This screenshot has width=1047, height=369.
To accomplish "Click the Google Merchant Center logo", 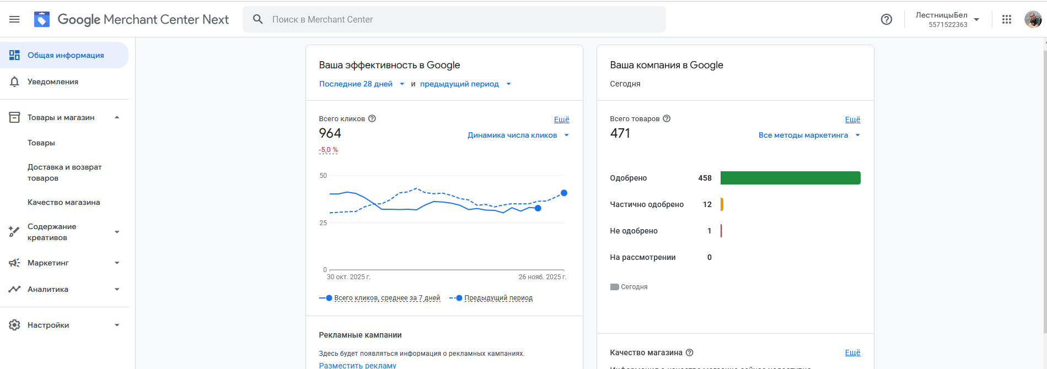I will pos(42,19).
